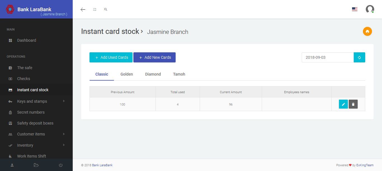382x171 pixels.
Task: Open the search magnifier icon
Action: [106, 10]
